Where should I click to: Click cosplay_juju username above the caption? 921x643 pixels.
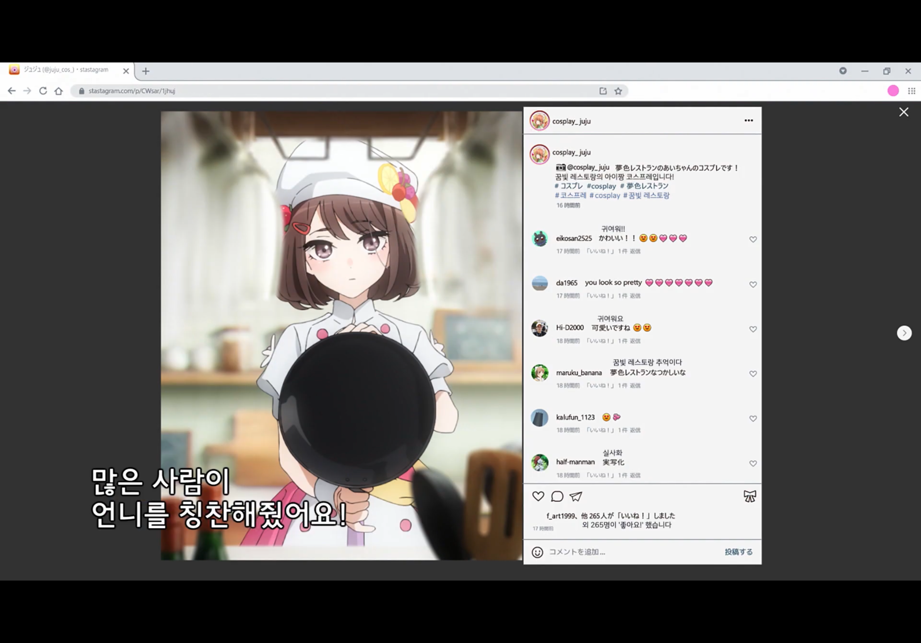[x=571, y=152]
